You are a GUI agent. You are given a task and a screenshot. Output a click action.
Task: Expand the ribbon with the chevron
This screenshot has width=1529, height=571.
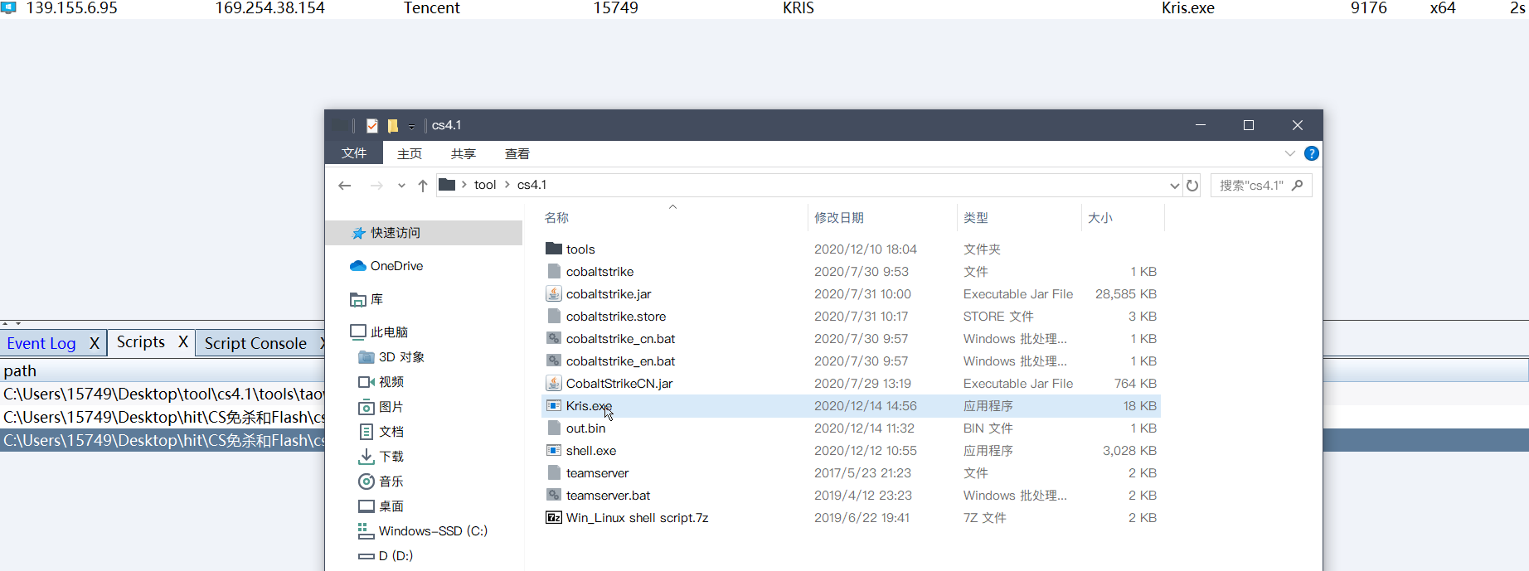click(1289, 153)
